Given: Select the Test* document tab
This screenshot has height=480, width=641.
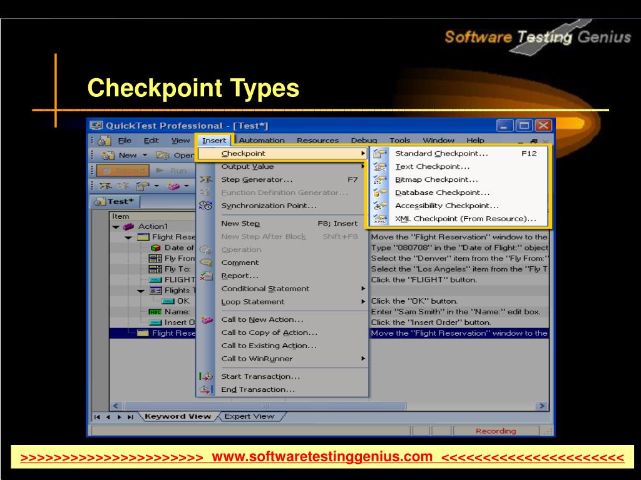Looking at the screenshot, I should 115,201.
